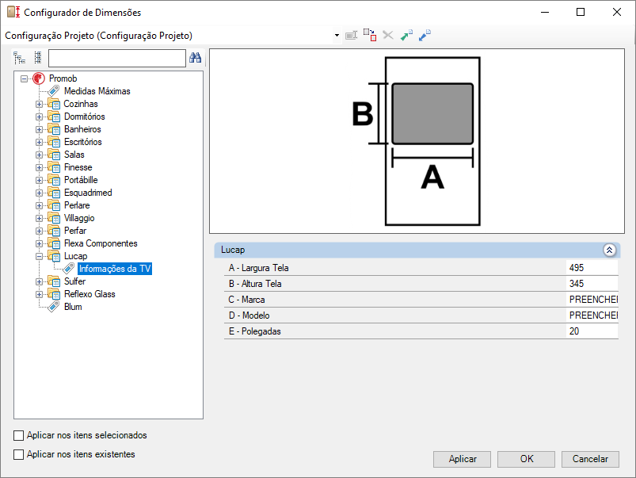The image size is (636, 478).
Task: Edit the D - Modelo value field
Action: click(592, 315)
